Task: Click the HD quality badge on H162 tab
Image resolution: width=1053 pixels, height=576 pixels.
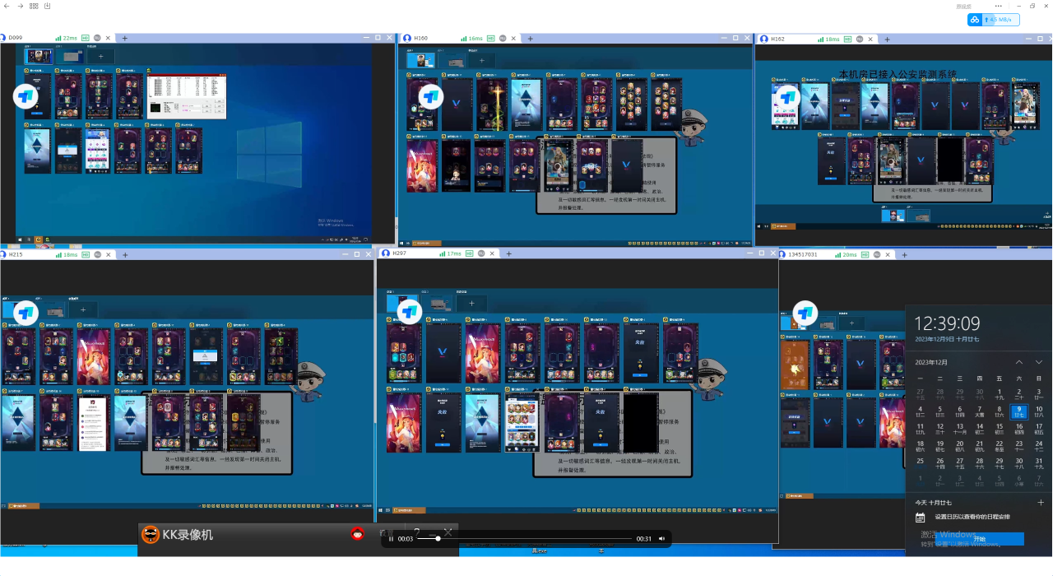Action: (847, 39)
